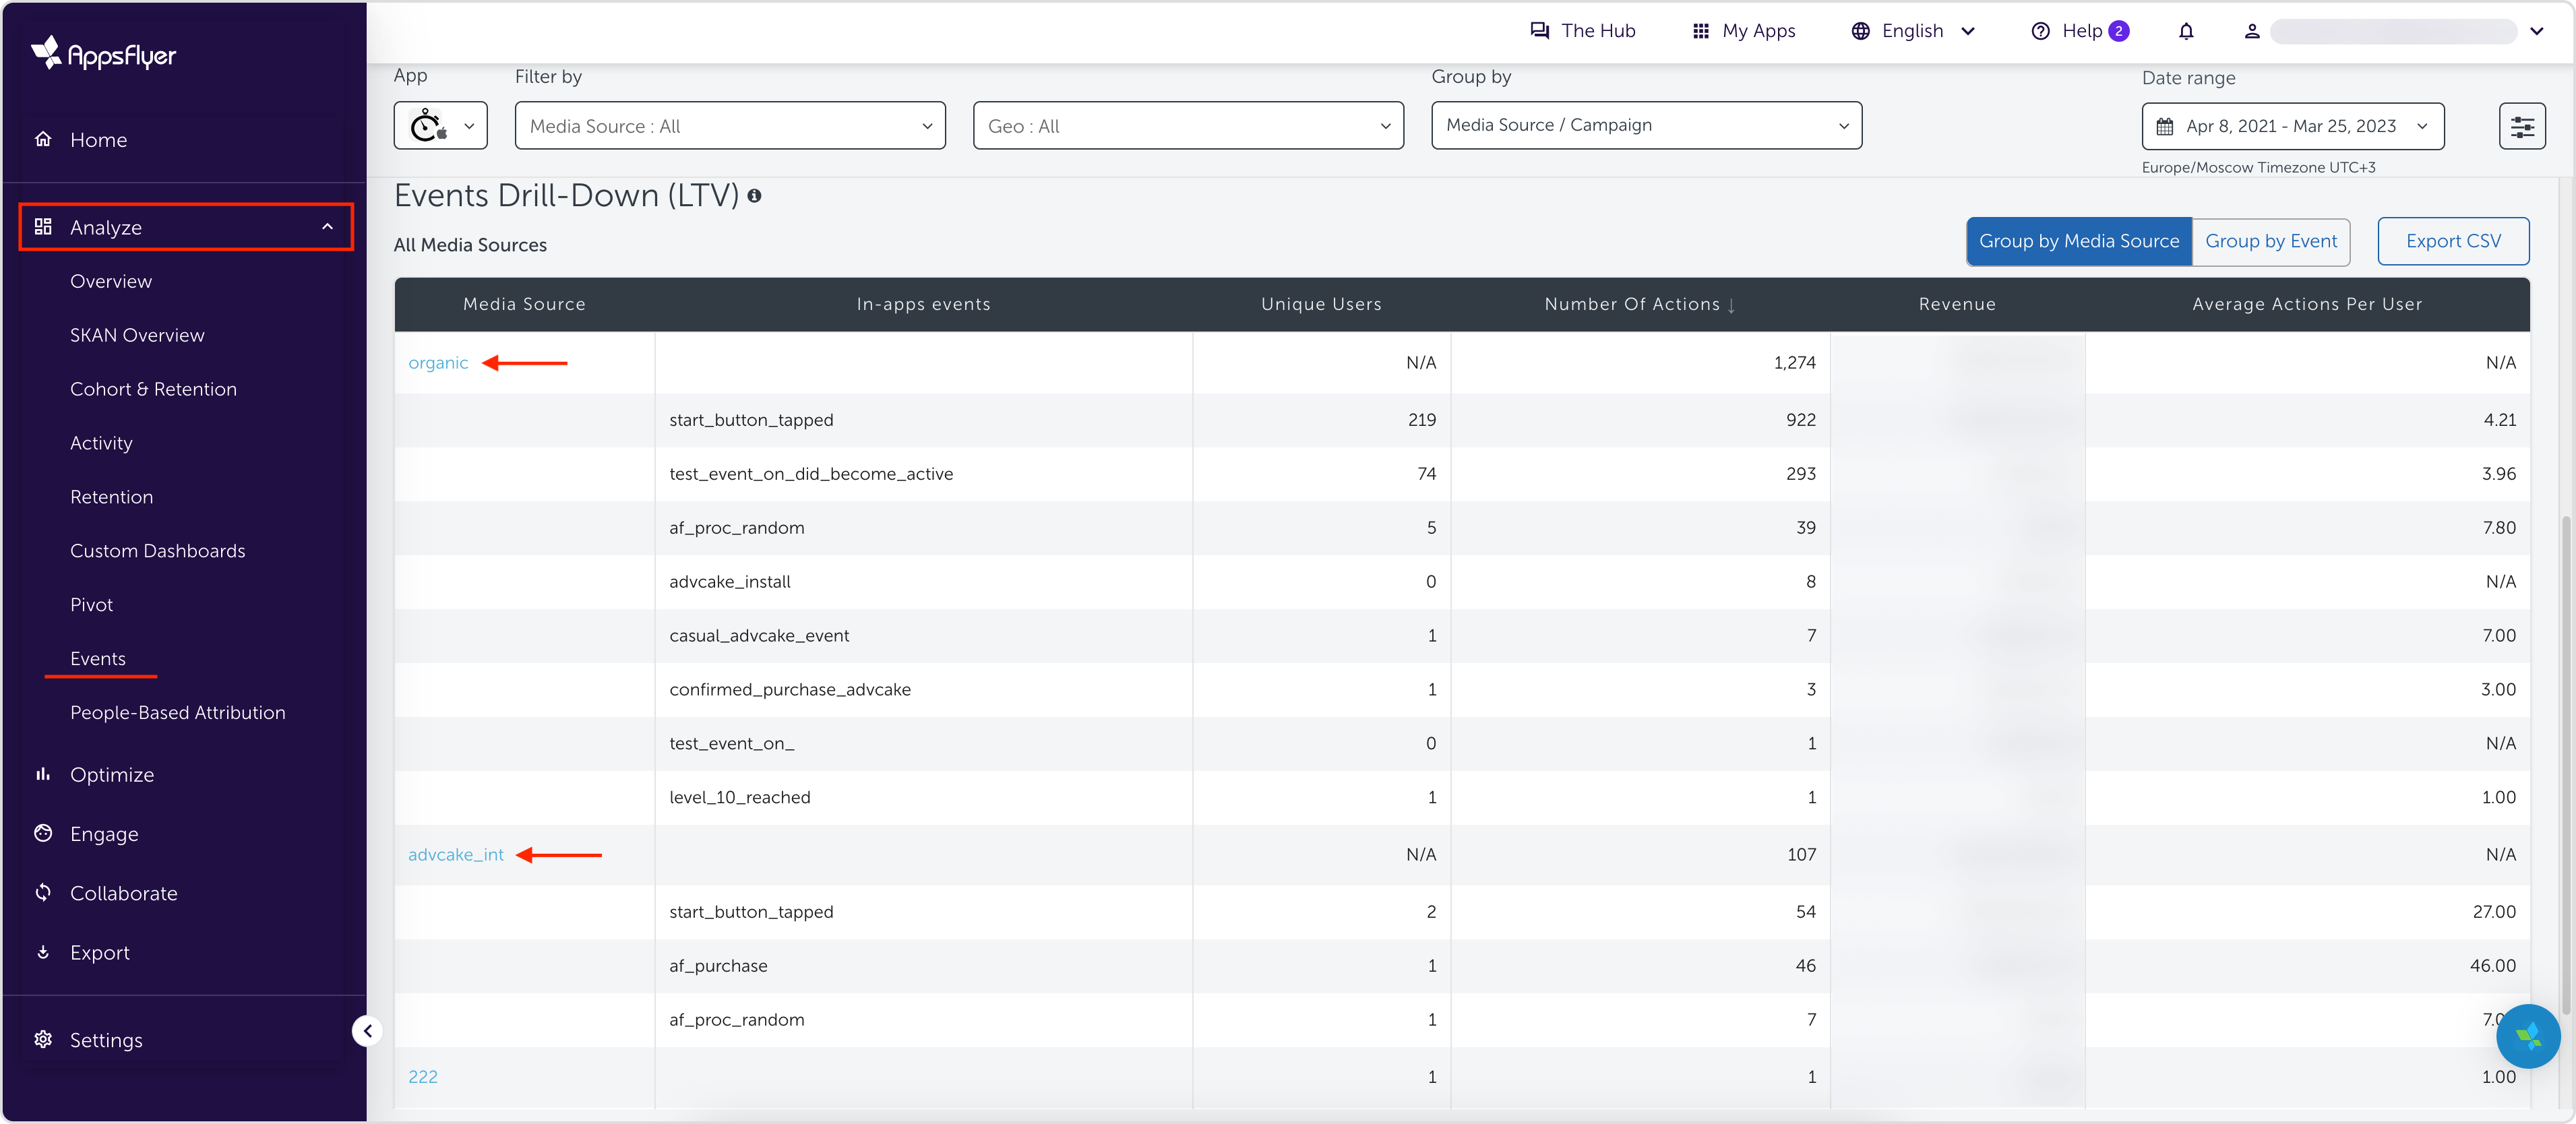Open the Group by Media Source / Campaign dropdown
The width and height of the screenshot is (2576, 1124).
coord(1646,125)
